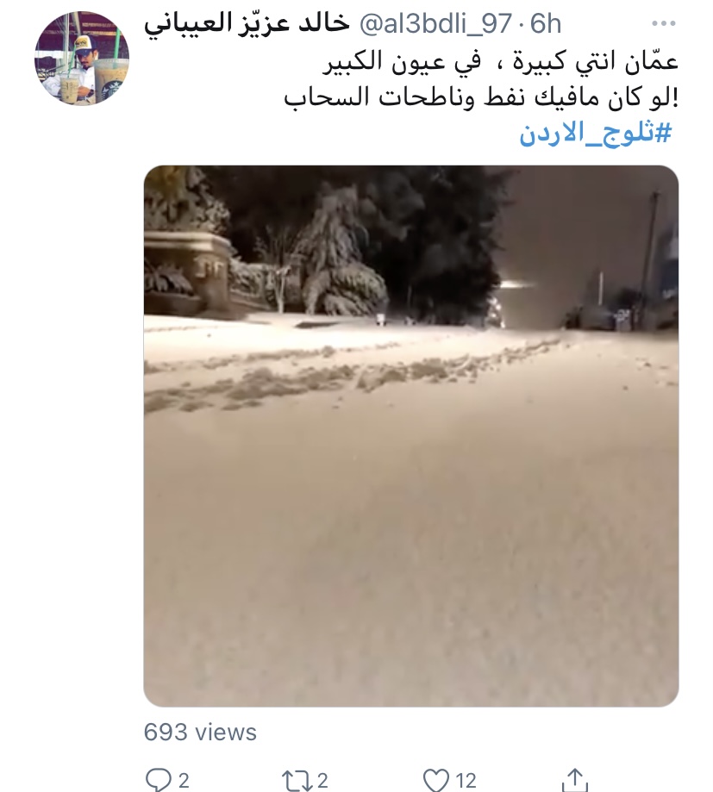Click the words لو كان مافيك نفط
713x792 pixels.
579,97
